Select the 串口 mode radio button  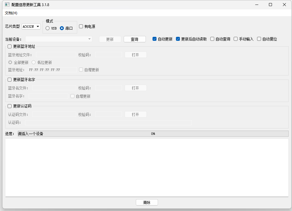[62, 28]
